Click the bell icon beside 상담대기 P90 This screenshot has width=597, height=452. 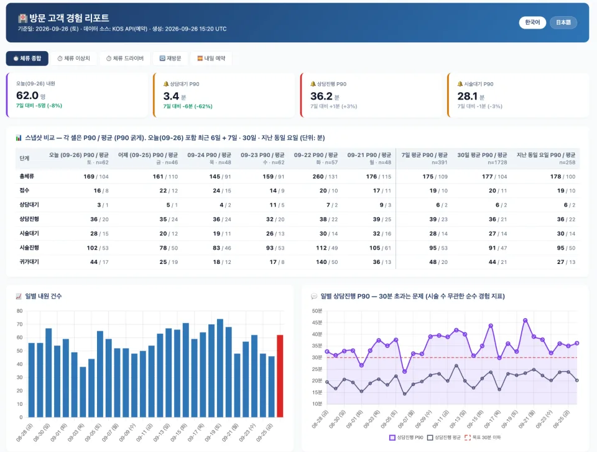click(x=165, y=84)
